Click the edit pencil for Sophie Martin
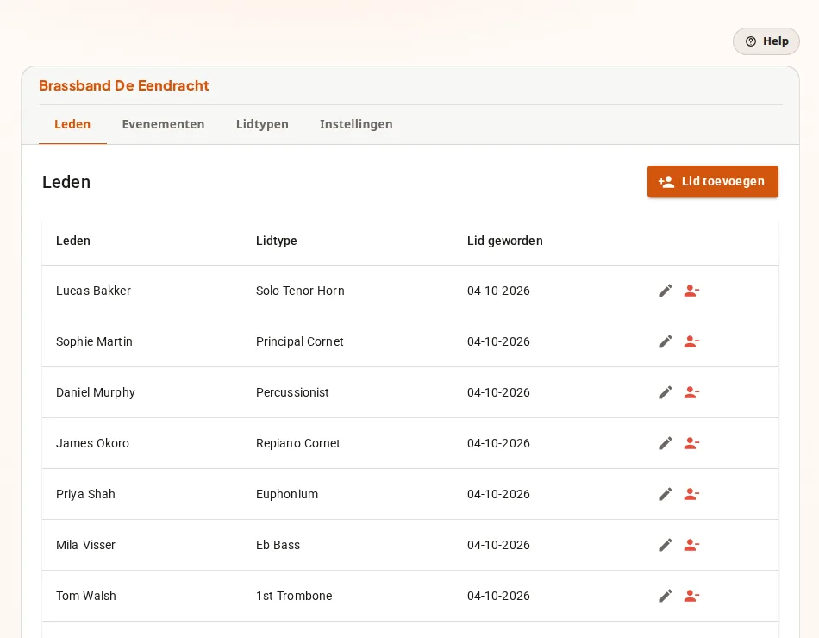The image size is (819, 638). tap(665, 341)
